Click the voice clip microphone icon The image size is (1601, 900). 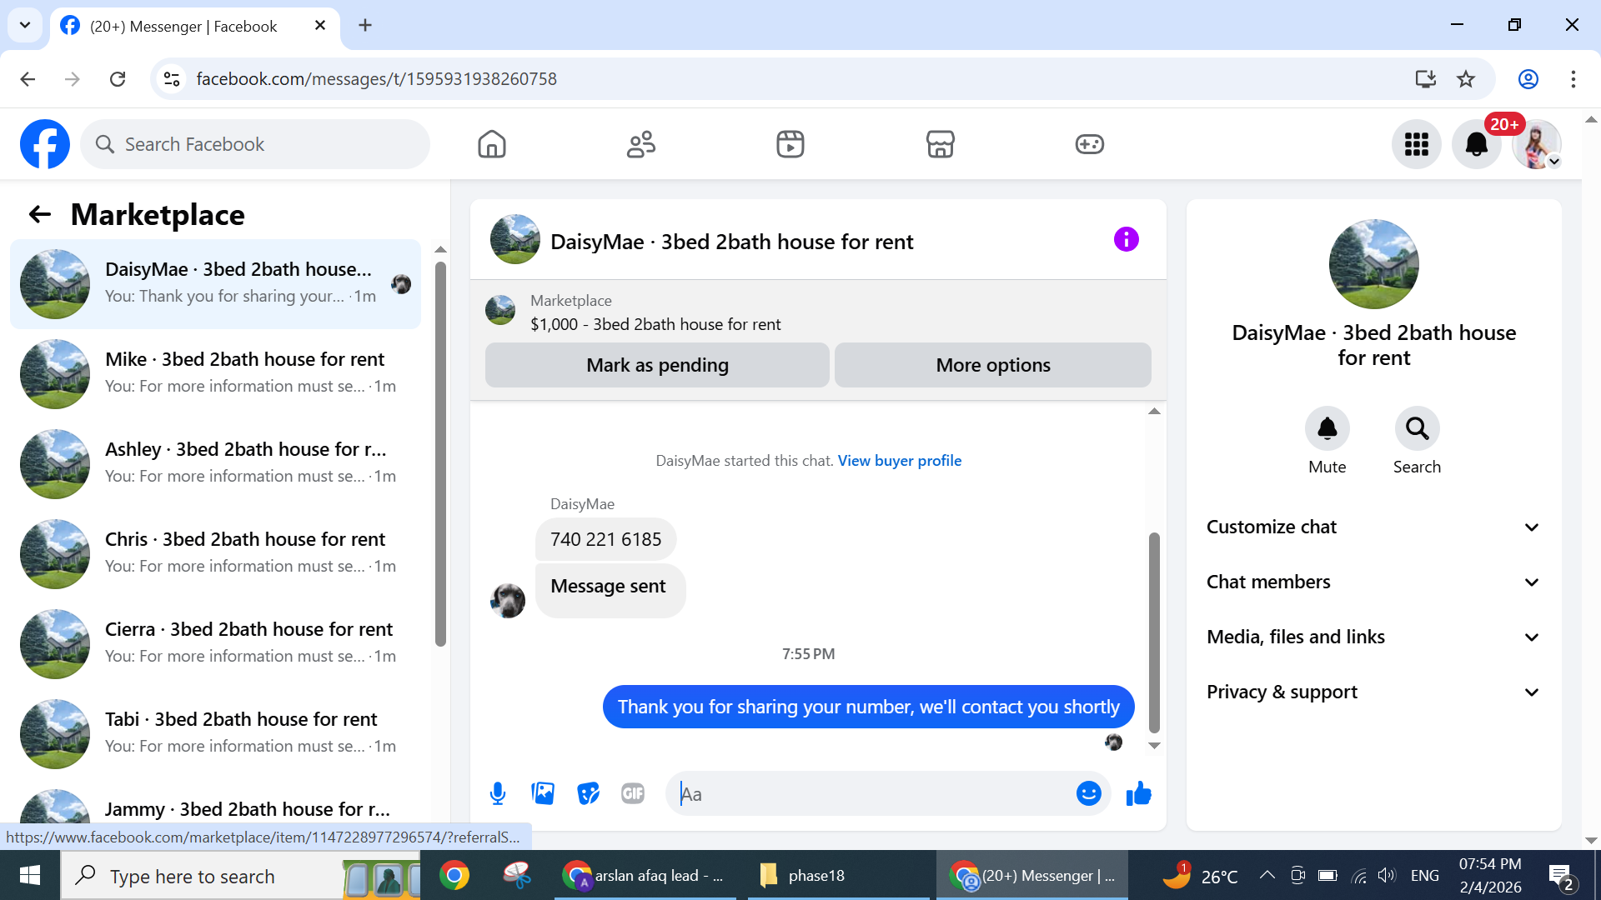(498, 793)
